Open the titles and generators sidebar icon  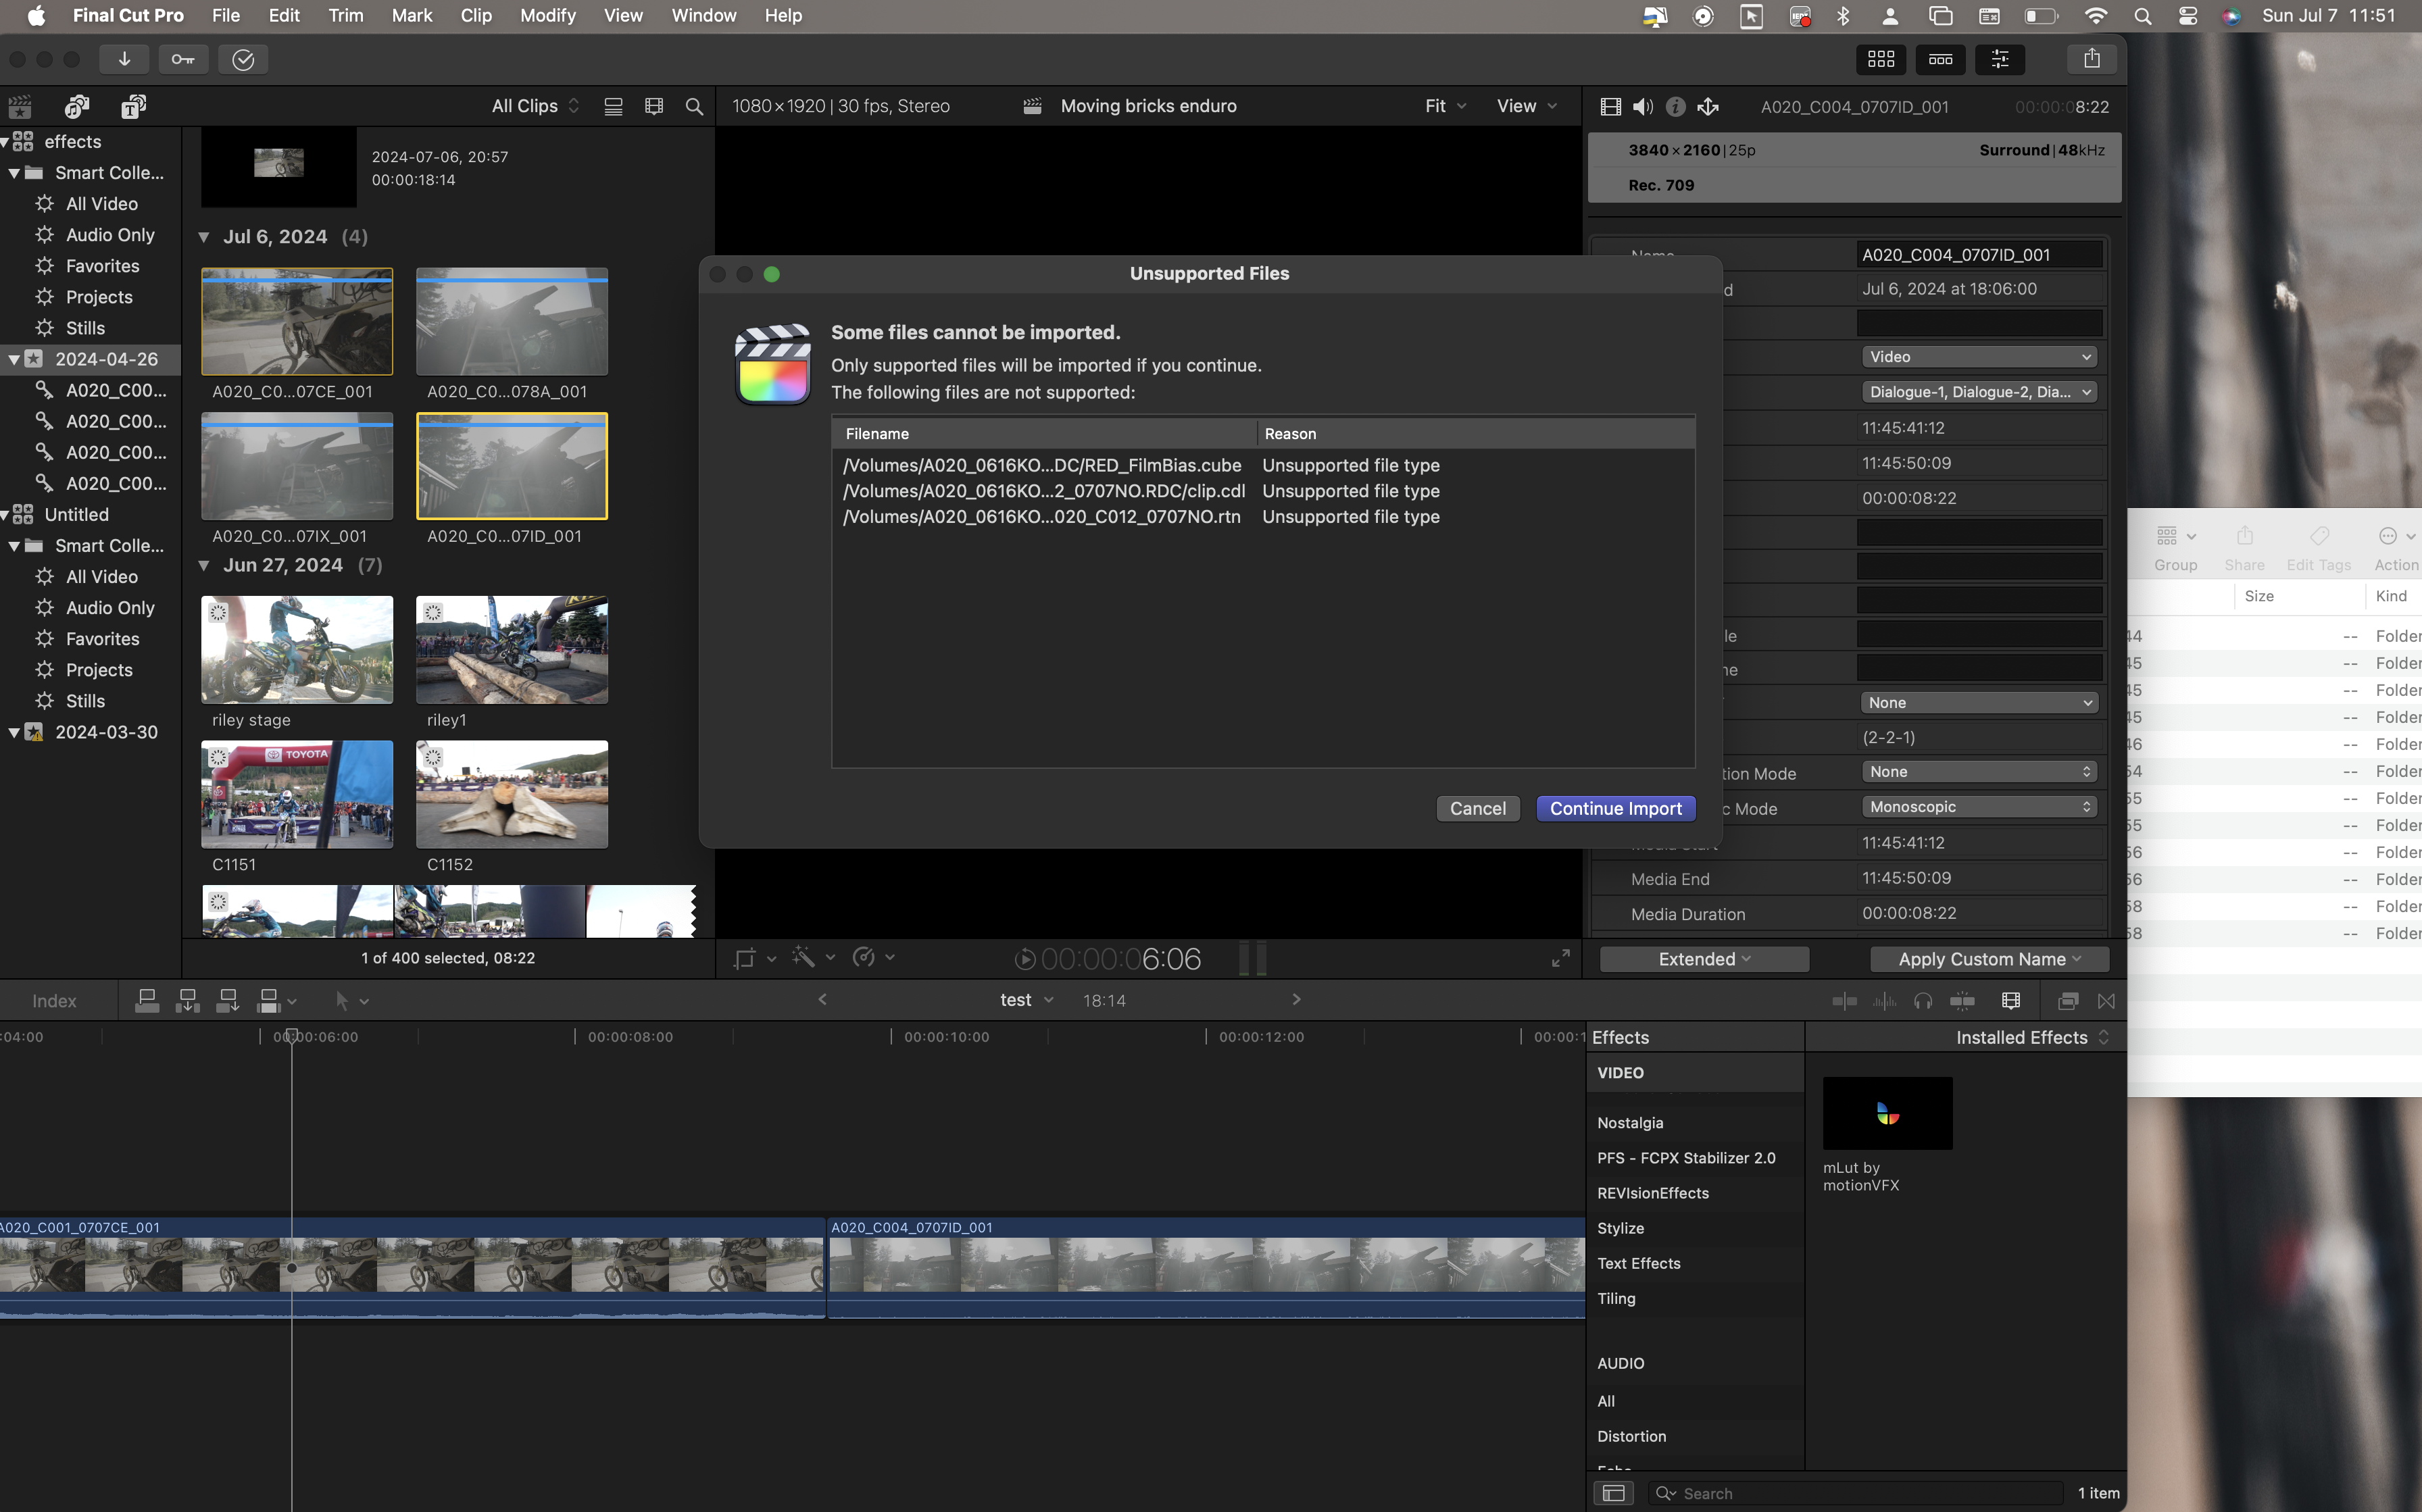pos(133,106)
